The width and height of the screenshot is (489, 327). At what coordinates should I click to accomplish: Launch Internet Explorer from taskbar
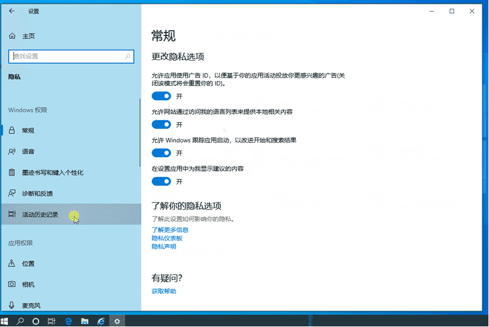coord(101,321)
